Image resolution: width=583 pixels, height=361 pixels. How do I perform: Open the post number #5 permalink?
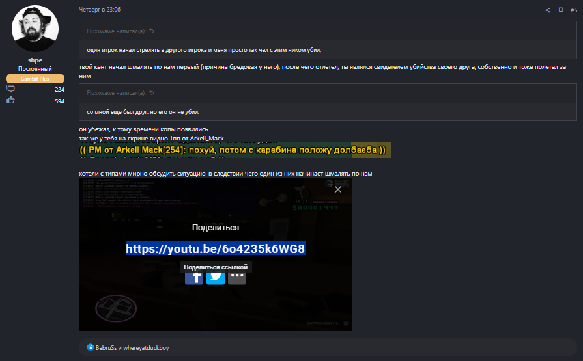coord(573,10)
